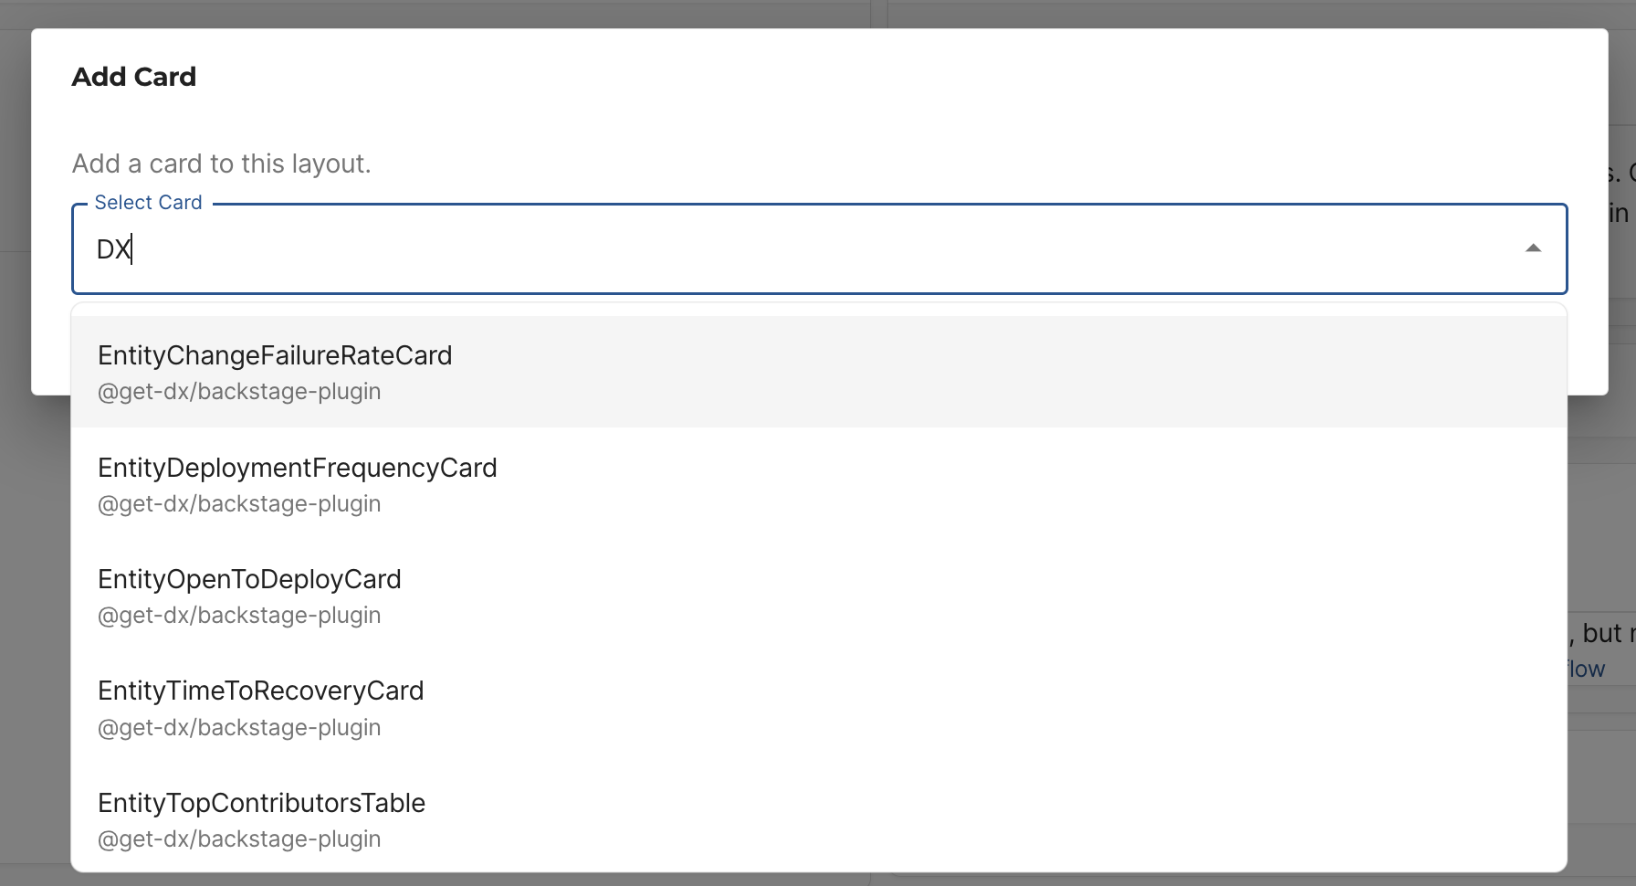Viewport: 1636px width, 886px height.
Task: Place cursor after the typed DX text
Action: (x=135, y=248)
